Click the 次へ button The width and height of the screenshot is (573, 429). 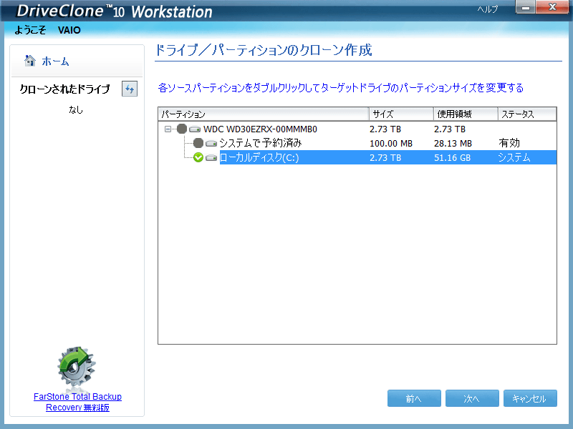click(x=472, y=398)
